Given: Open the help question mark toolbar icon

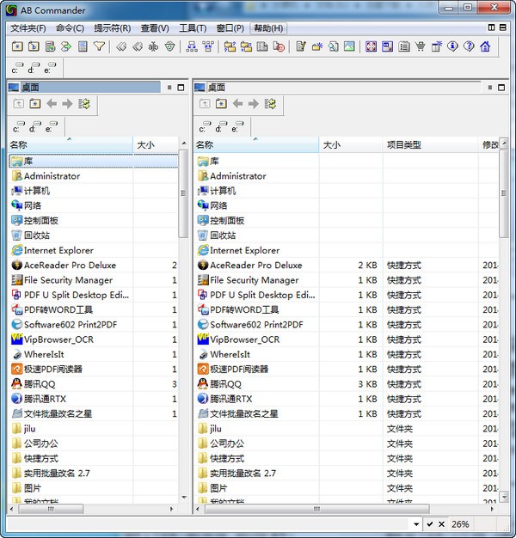Looking at the screenshot, I should 469,46.
